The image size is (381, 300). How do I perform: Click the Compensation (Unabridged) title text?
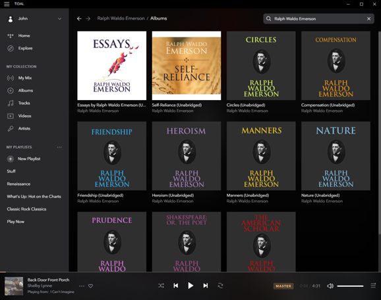[328, 105]
